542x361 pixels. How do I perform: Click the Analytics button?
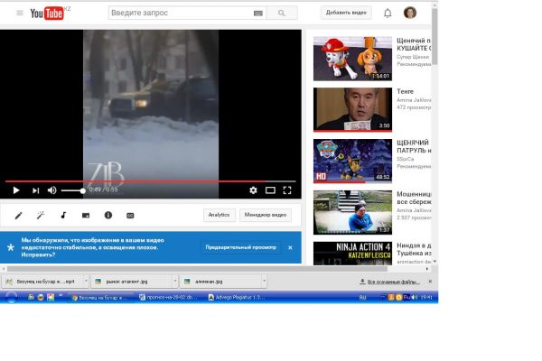[x=219, y=215]
